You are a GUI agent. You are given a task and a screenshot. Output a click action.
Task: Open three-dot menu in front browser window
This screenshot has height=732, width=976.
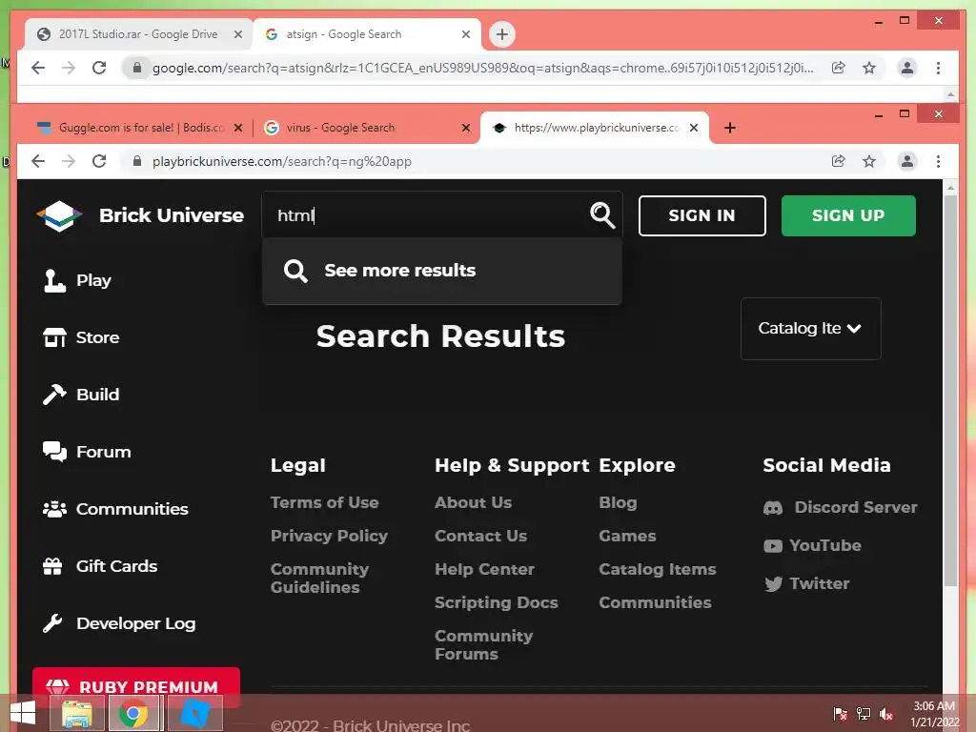coord(938,161)
